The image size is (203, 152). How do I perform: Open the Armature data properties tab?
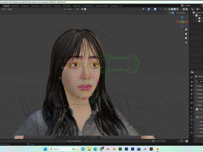[192, 120]
